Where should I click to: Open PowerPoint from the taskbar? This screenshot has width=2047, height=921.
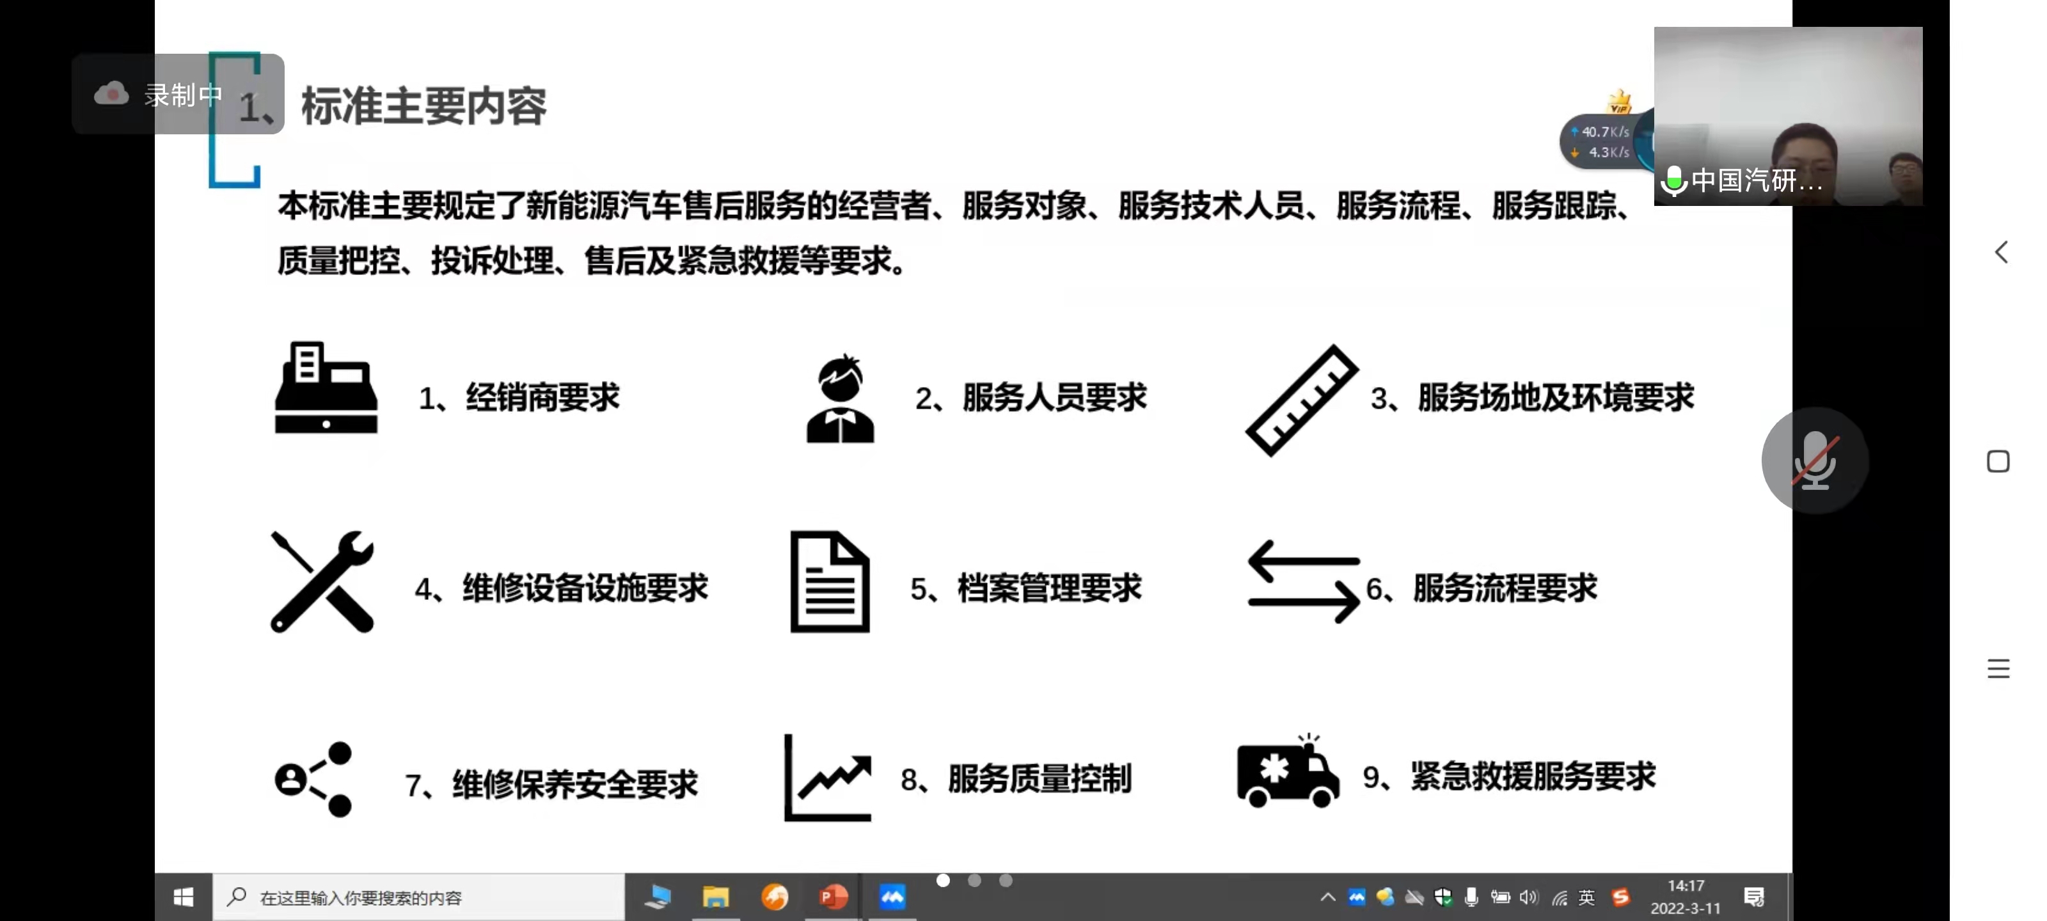point(833,896)
